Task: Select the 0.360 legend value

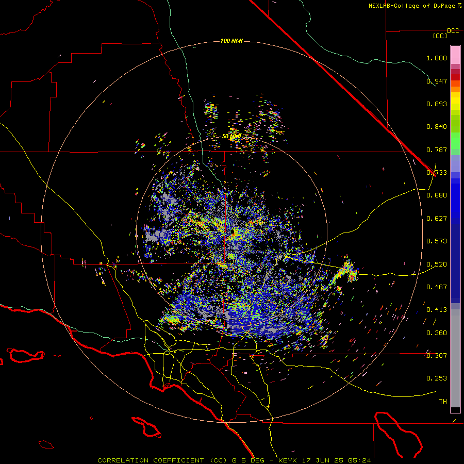Action: (x=437, y=333)
